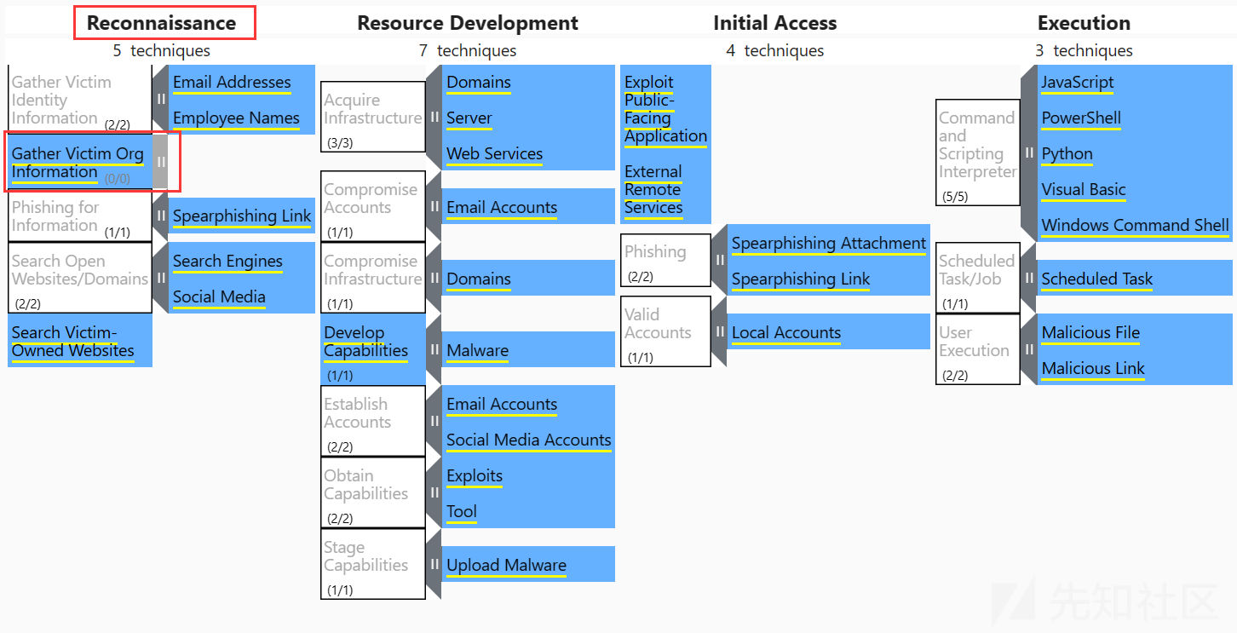Select Gather Victim Org Information technique
The image size is (1237, 633).
(80, 162)
